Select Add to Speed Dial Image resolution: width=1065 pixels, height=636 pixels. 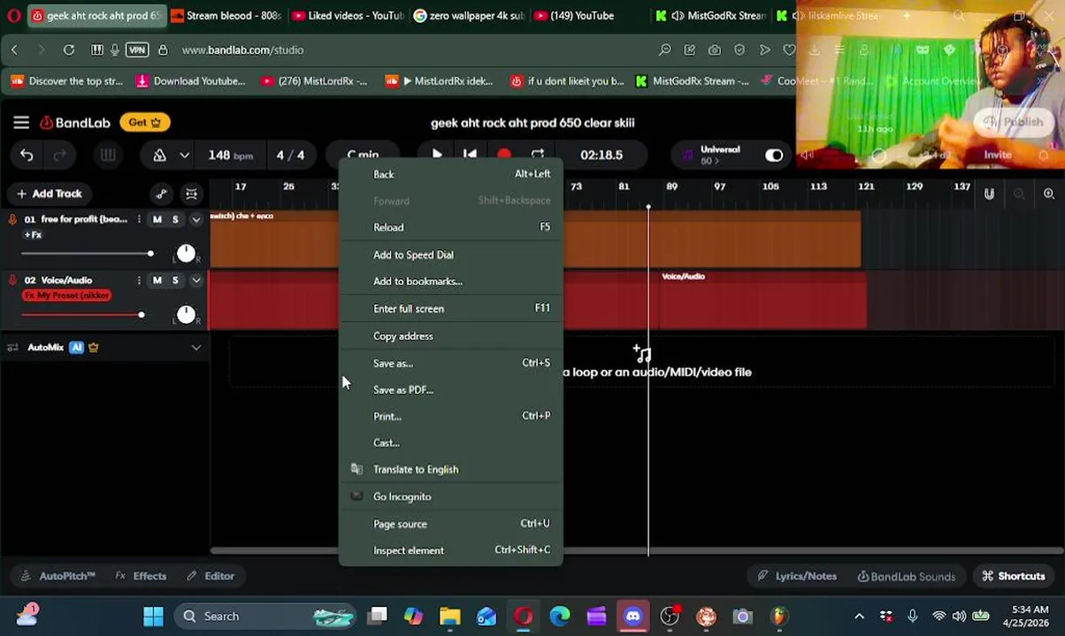tap(450, 254)
